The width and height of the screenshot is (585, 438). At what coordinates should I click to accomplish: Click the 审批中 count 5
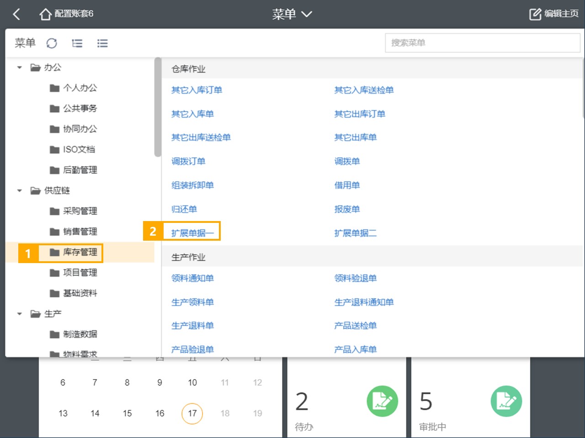[426, 401]
